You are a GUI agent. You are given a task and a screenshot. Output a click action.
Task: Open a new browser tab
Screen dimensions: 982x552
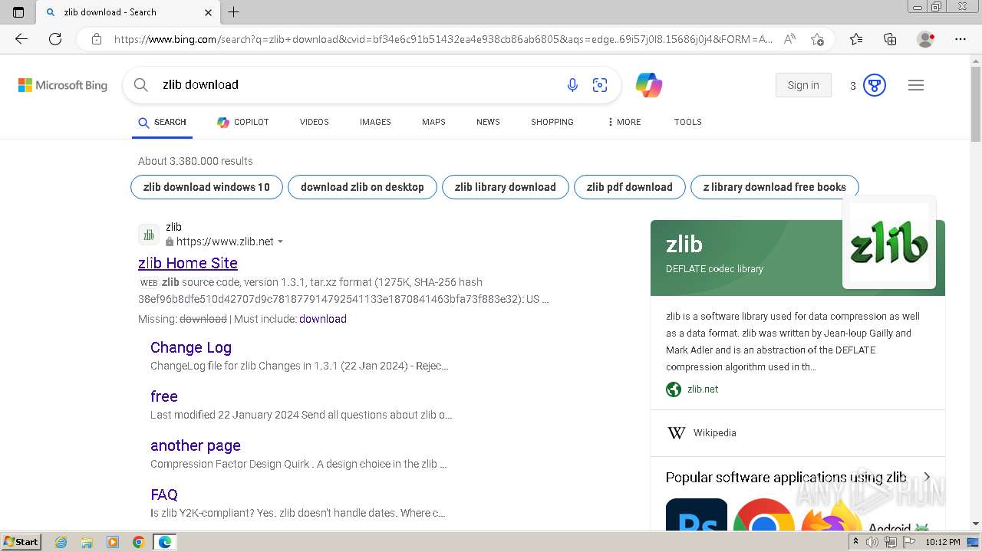pos(234,12)
